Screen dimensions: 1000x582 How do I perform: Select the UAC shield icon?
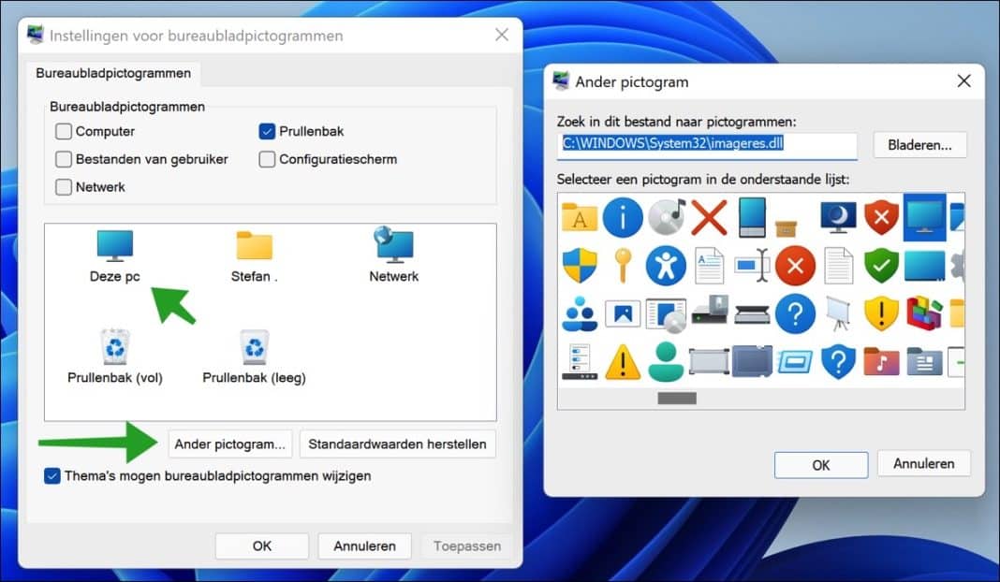point(580,265)
